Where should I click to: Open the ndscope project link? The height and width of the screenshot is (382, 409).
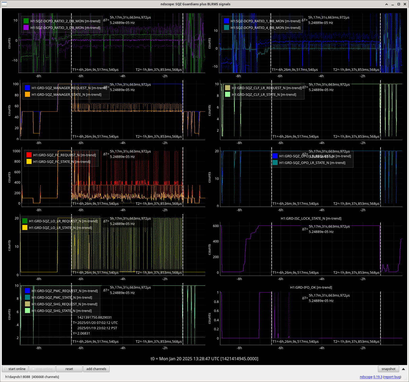click(366, 377)
